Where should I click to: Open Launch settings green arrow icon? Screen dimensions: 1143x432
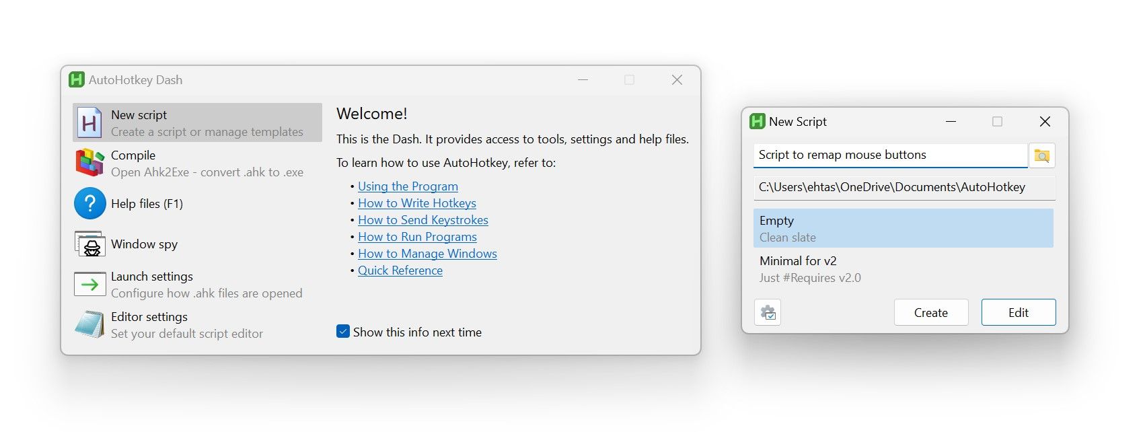tap(89, 285)
